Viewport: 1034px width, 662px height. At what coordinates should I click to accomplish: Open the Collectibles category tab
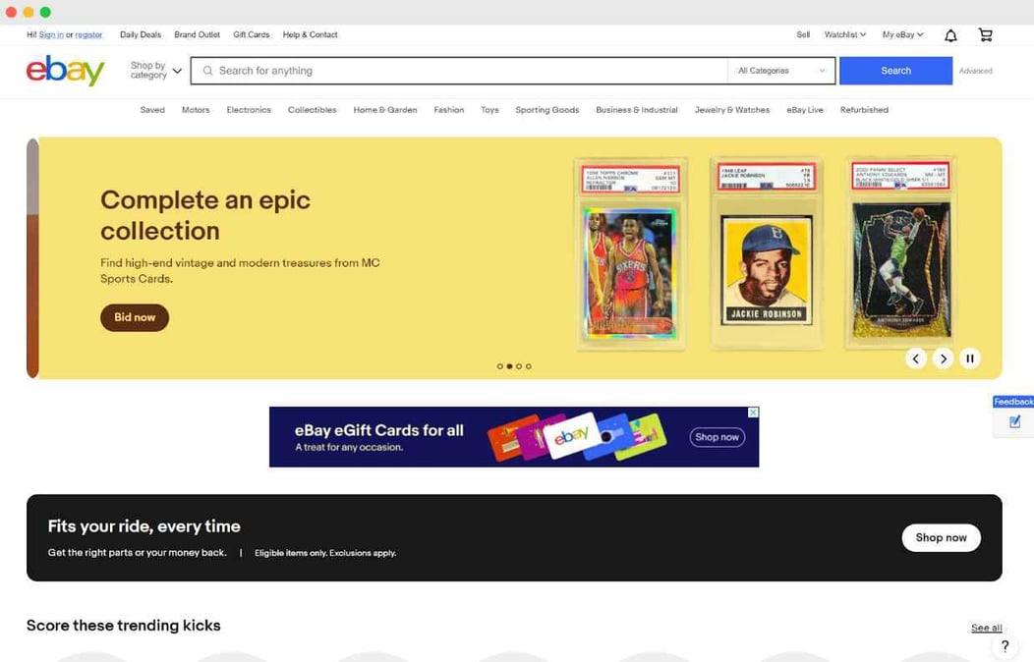coord(312,109)
